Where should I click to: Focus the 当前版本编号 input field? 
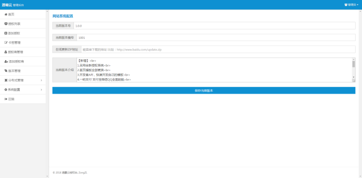(x=216, y=38)
